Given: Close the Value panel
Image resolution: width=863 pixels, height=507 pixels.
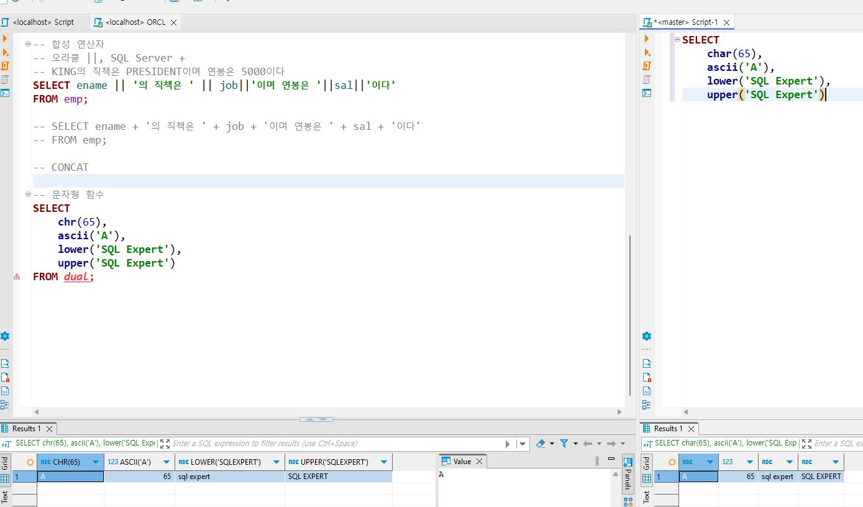Looking at the screenshot, I should pyautogui.click(x=479, y=462).
